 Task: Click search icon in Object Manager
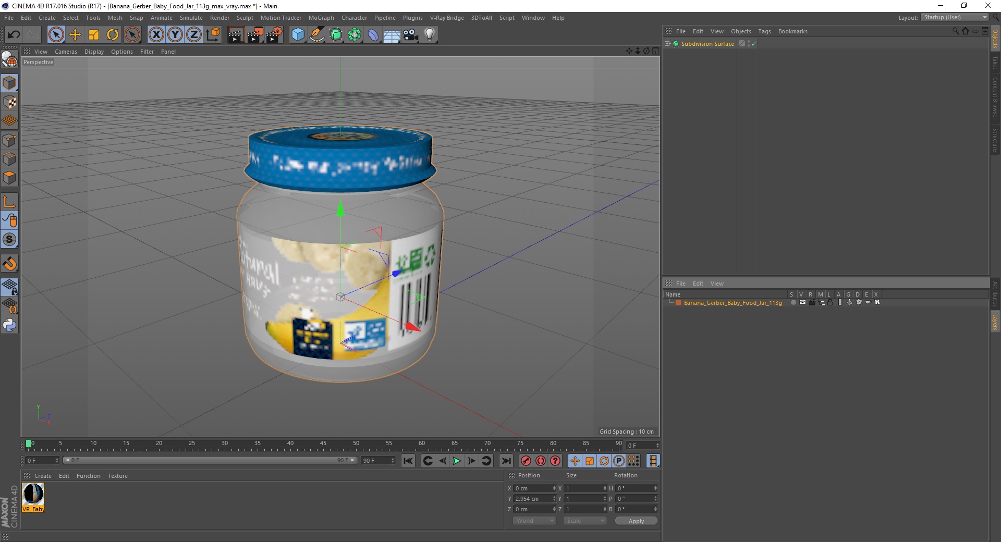pos(955,31)
